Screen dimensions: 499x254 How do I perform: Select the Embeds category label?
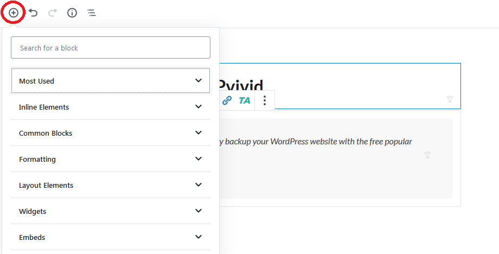coord(32,237)
